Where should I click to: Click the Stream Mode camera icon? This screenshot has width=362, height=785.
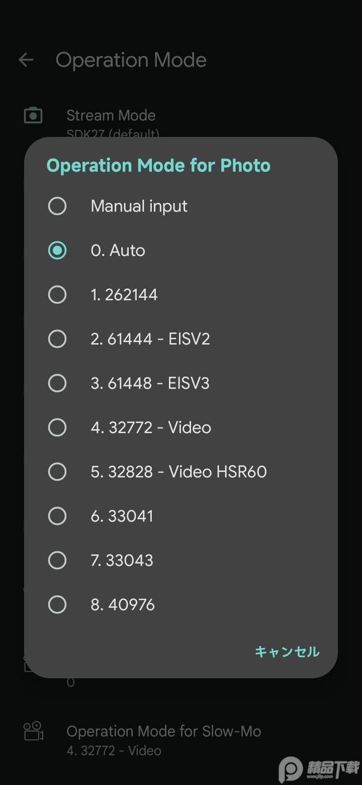coord(33,116)
